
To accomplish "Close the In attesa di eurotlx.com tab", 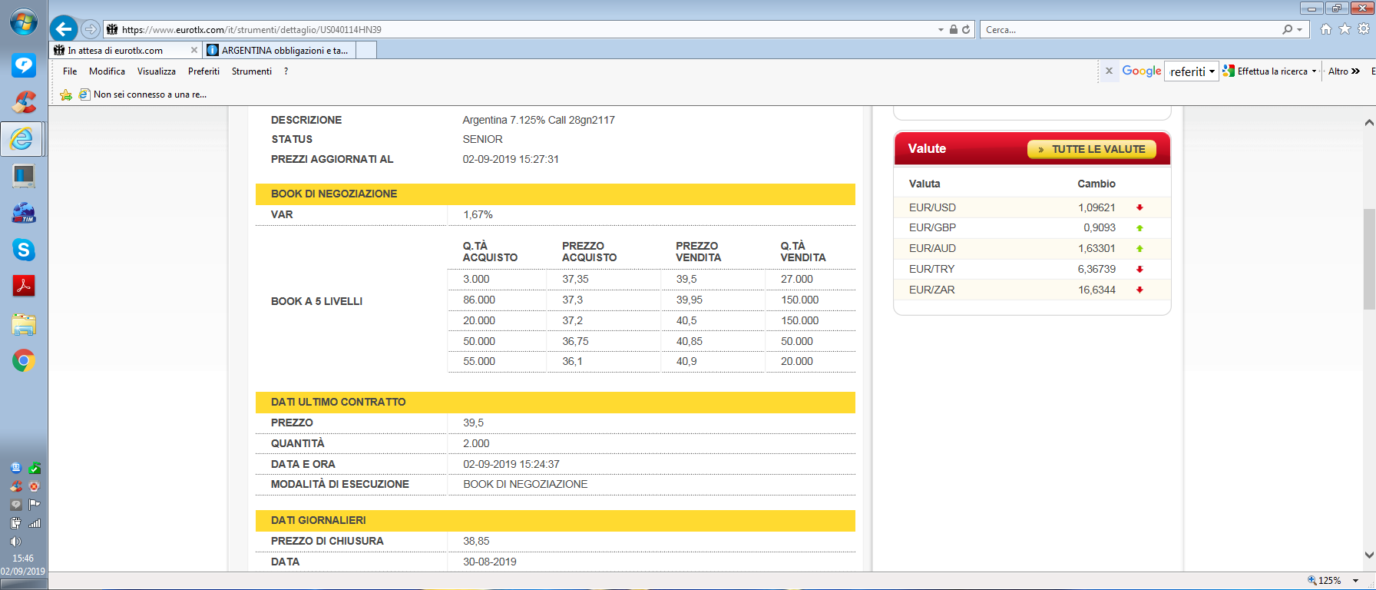I will pyautogui.click(x=194, y=50).
